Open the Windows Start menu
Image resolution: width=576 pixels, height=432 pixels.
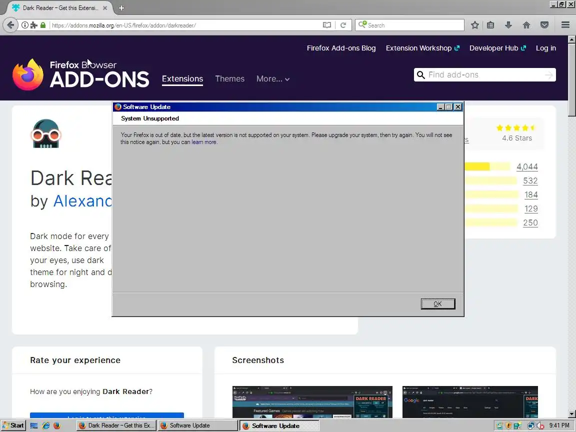point(13,425)
